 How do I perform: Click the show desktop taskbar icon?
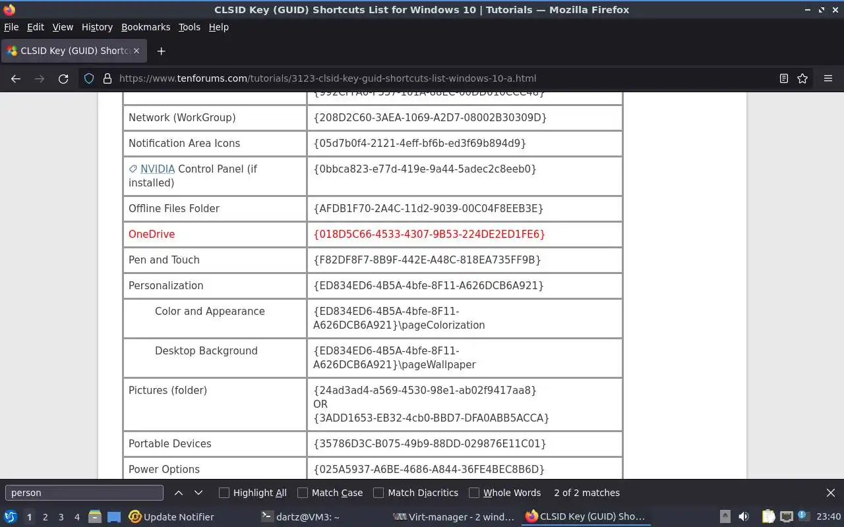(x=114, y=517)
